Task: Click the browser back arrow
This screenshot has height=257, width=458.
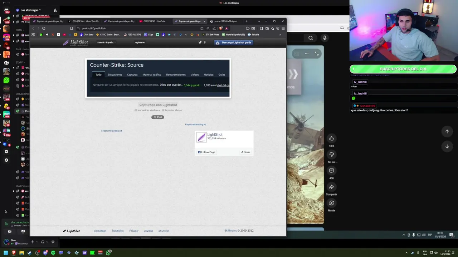Action: [33, 28]
